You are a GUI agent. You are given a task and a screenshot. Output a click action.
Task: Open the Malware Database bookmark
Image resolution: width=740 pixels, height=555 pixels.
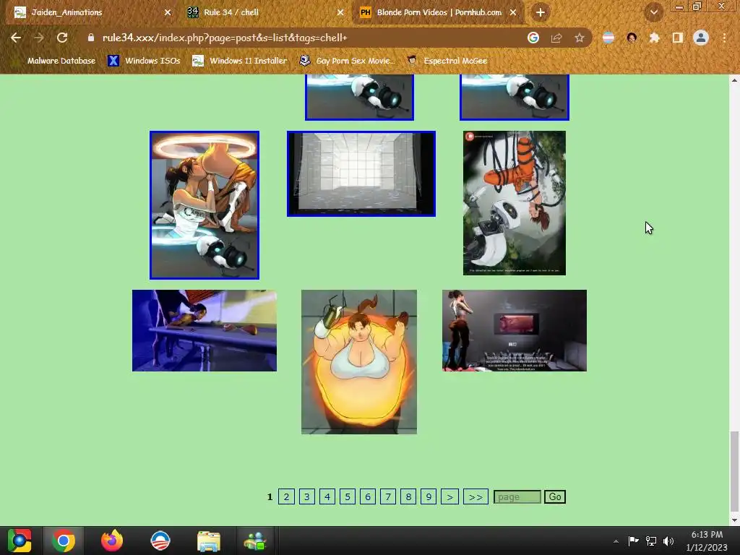[56, 61]
